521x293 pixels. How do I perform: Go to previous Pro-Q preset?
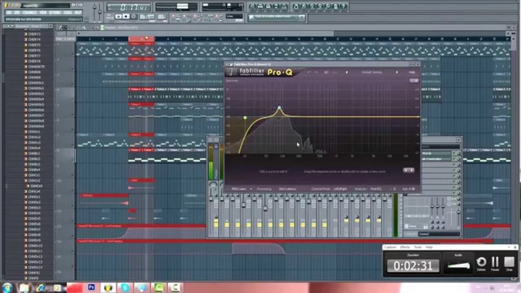pyautogui.click(x=346, y=72)
